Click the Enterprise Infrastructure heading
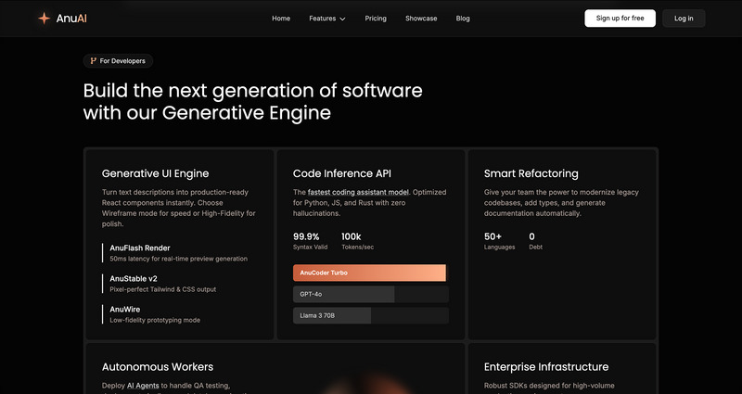The image size is (742, 394). click(546, 367)
